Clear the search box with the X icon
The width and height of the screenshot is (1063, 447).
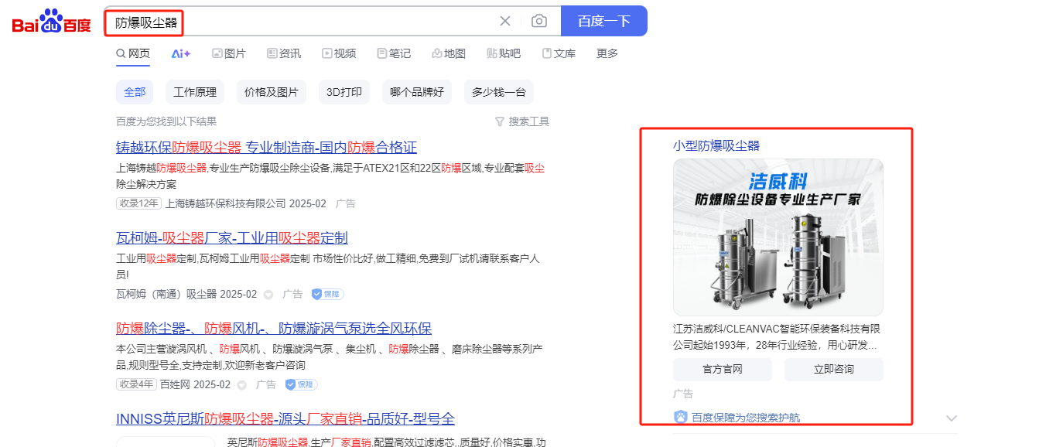pos(505,21)
